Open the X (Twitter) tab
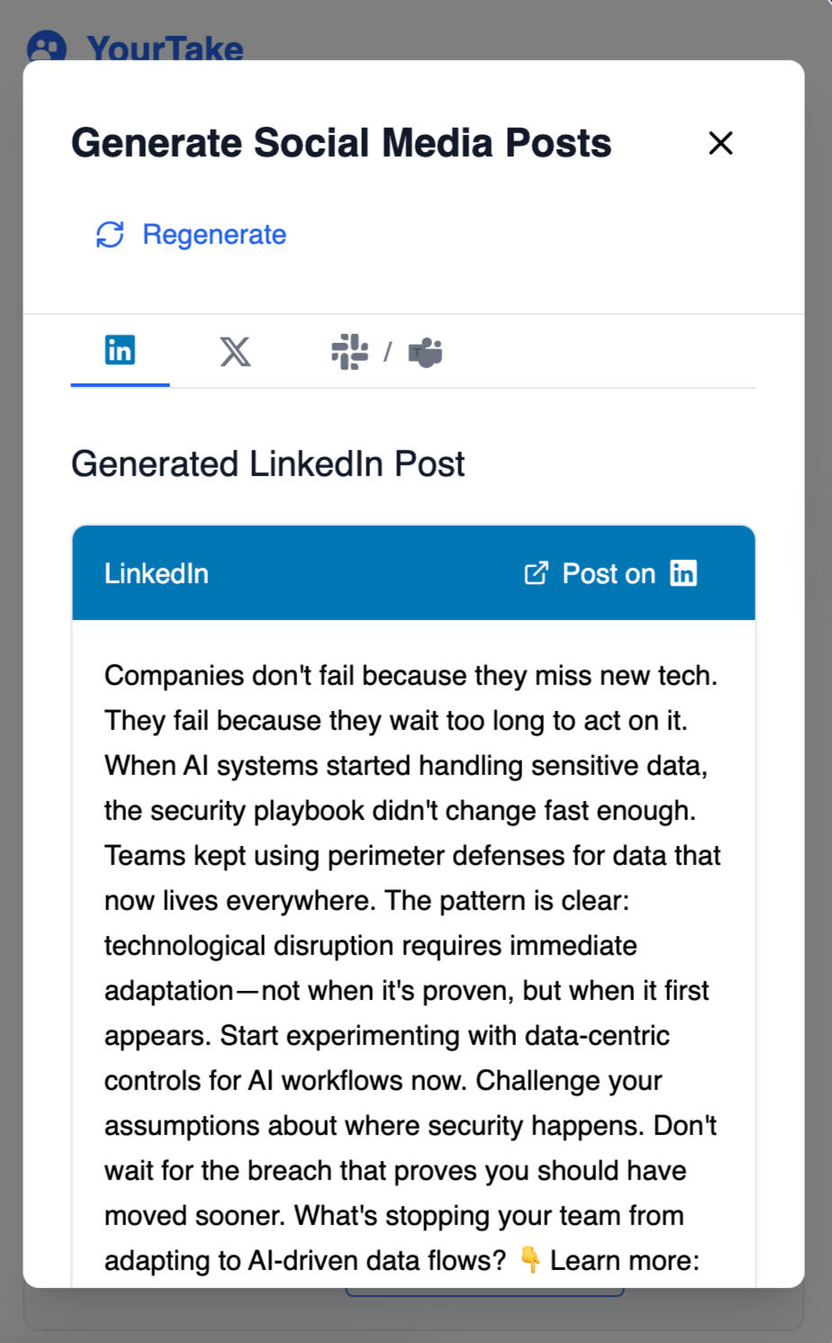The width and height of the screenshot is (832, 1343). (235, 352)
